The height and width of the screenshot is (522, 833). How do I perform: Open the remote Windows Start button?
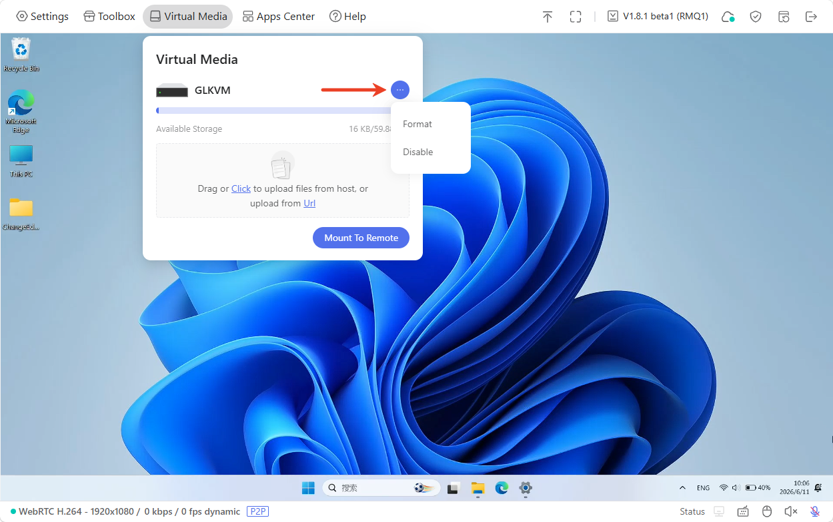point(308,488)
